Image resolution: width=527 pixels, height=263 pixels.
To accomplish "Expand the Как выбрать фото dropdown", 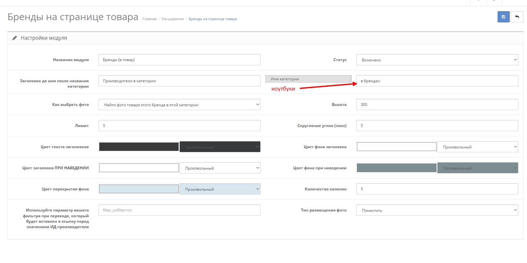I will pyautogui.click(x=179, y=105).
